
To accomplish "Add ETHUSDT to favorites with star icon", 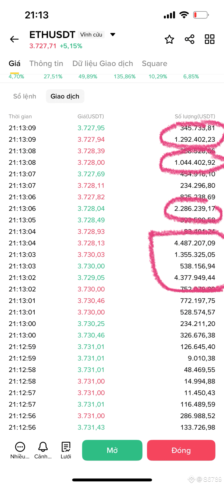I will click(x=169, y=39).
